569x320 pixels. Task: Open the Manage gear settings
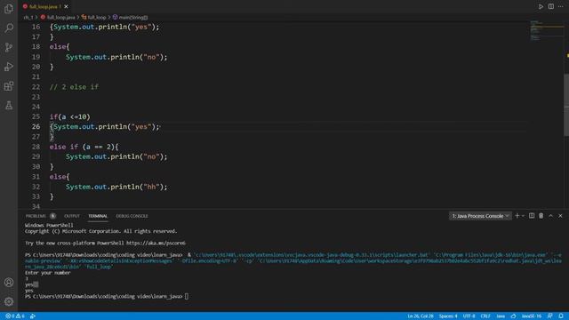coord(9,301)
